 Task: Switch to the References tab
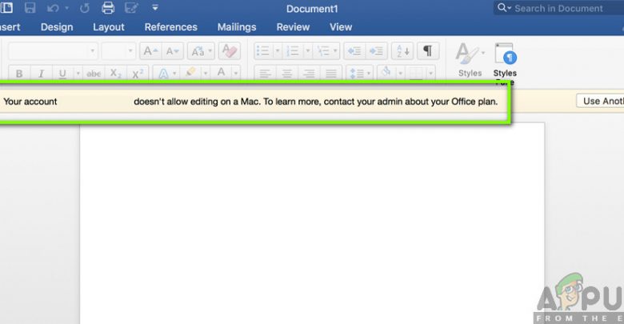[170, 27]
